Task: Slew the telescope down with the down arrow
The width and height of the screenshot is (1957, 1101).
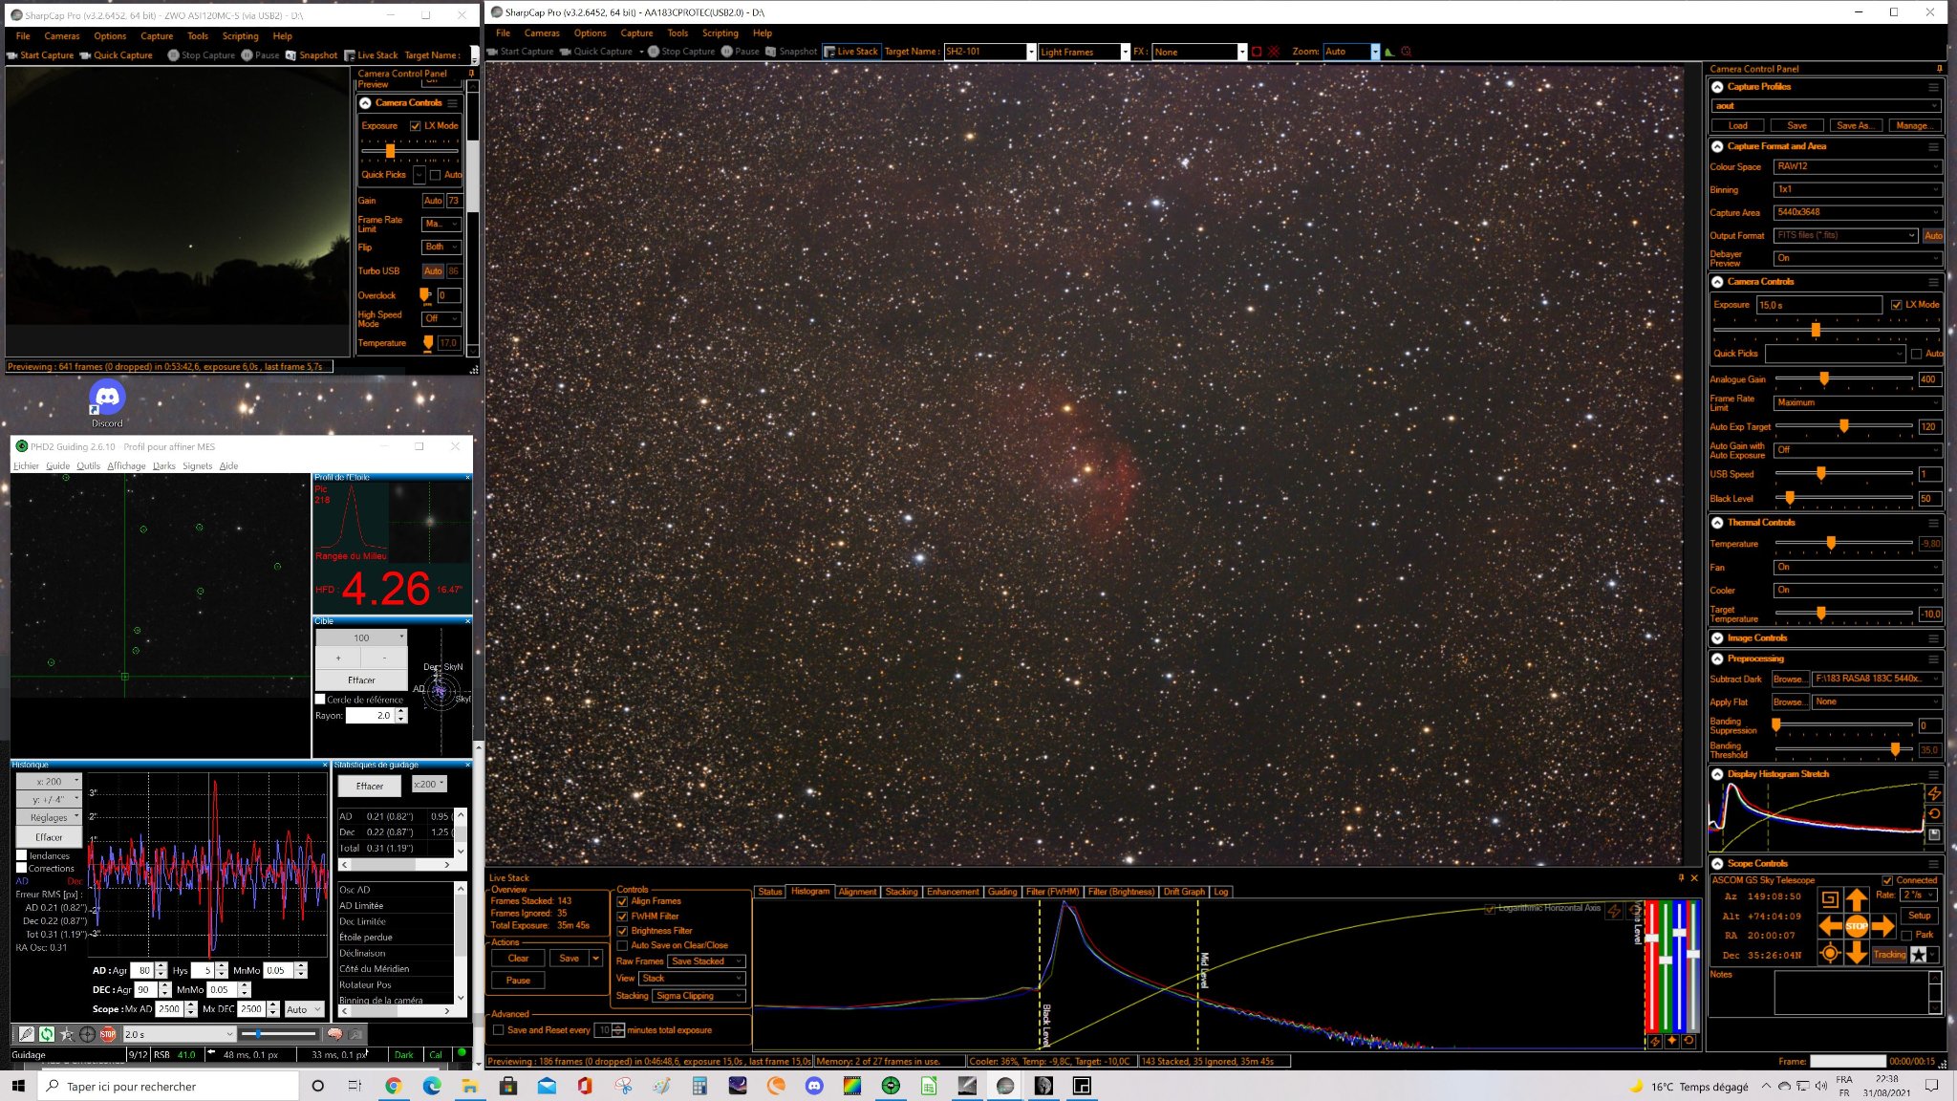Action: (1856, 953)
